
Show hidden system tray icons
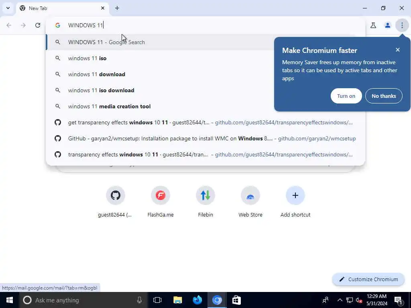[340, 300]
